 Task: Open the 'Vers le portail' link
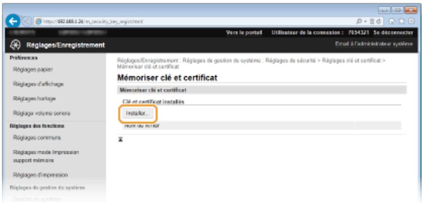[x=244, y=33]
